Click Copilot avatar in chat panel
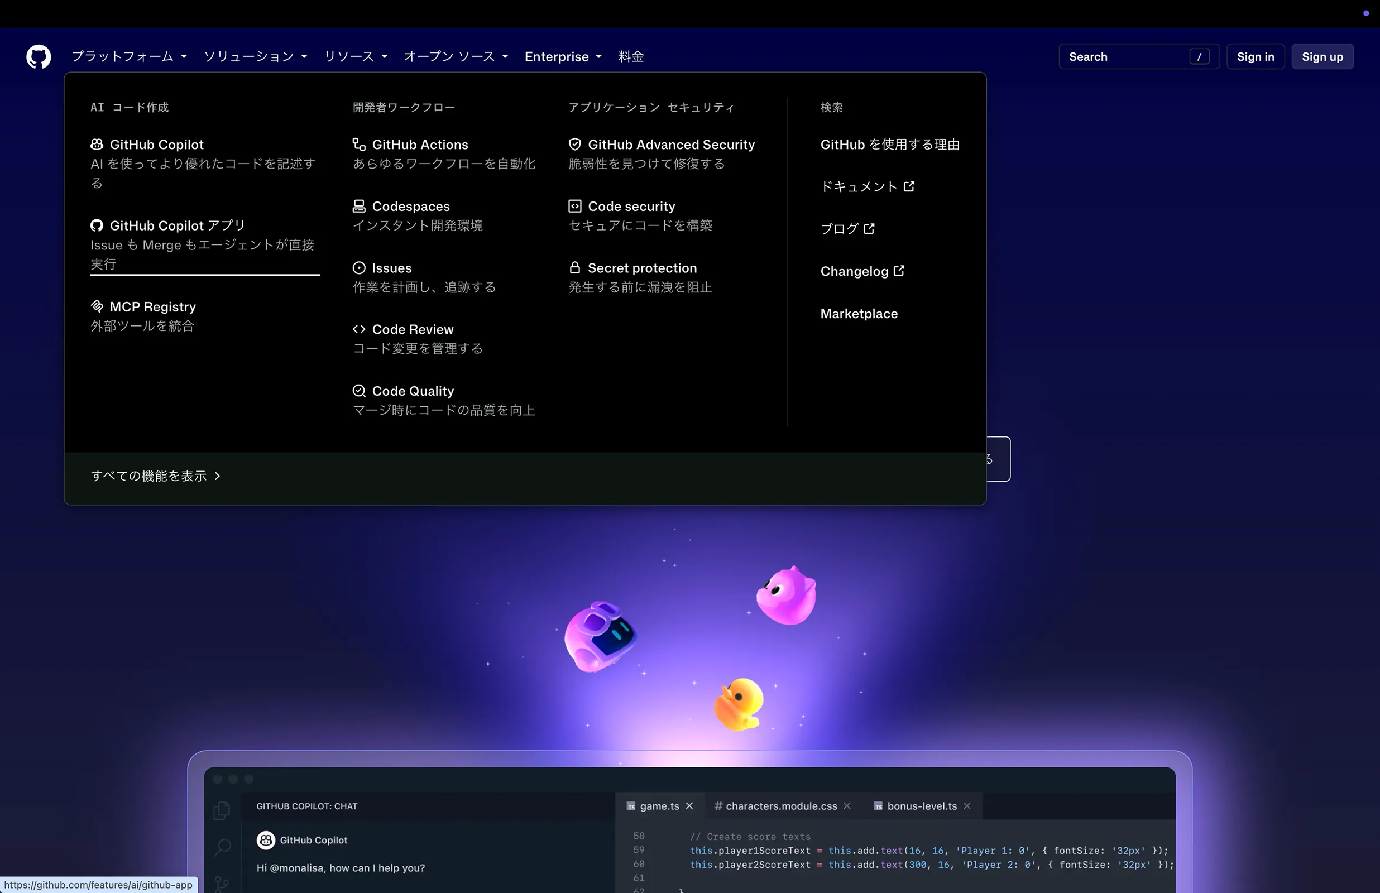 pos(266,840)
